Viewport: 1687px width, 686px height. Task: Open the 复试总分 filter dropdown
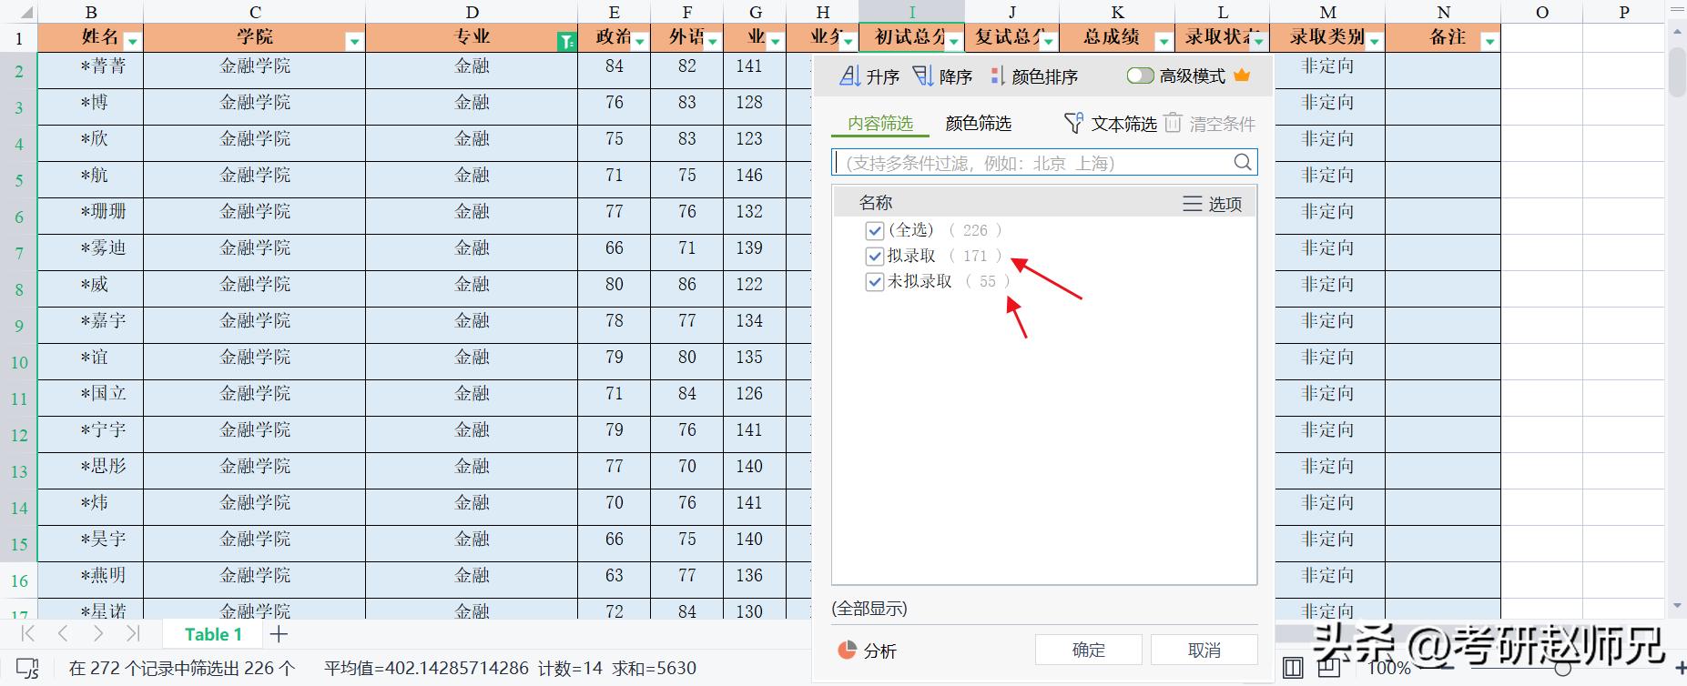(x=1048, y=42)
